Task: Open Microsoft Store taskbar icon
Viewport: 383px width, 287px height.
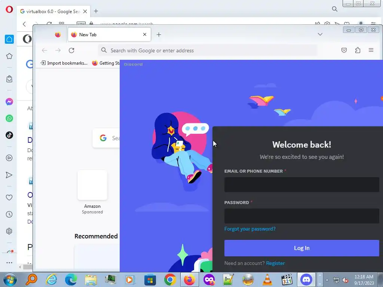Action: coord(150,280)
